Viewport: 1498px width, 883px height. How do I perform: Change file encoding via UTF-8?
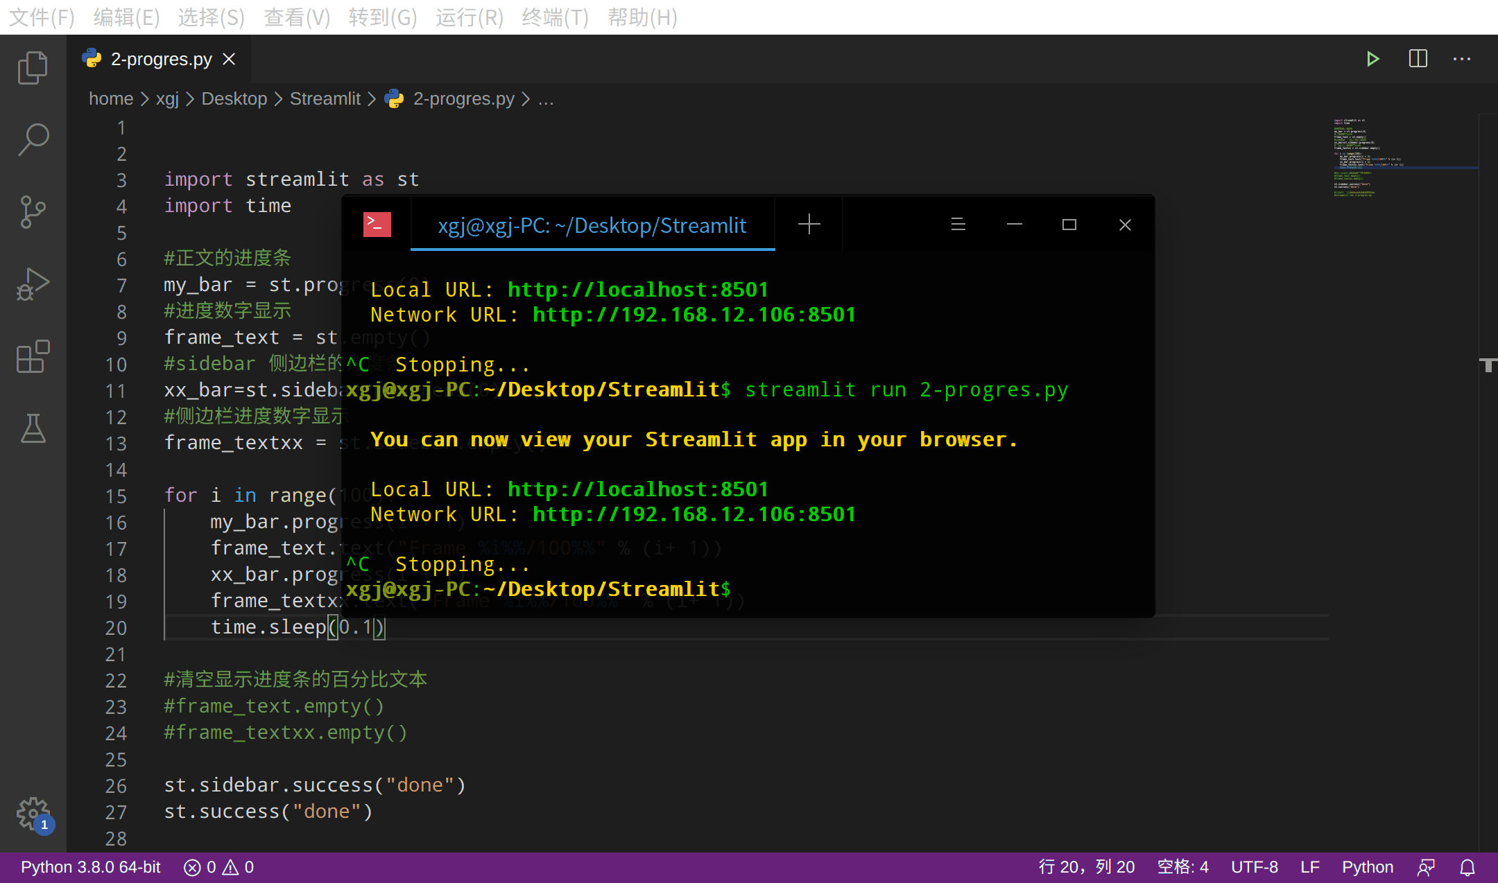(x=1254, y=867)
